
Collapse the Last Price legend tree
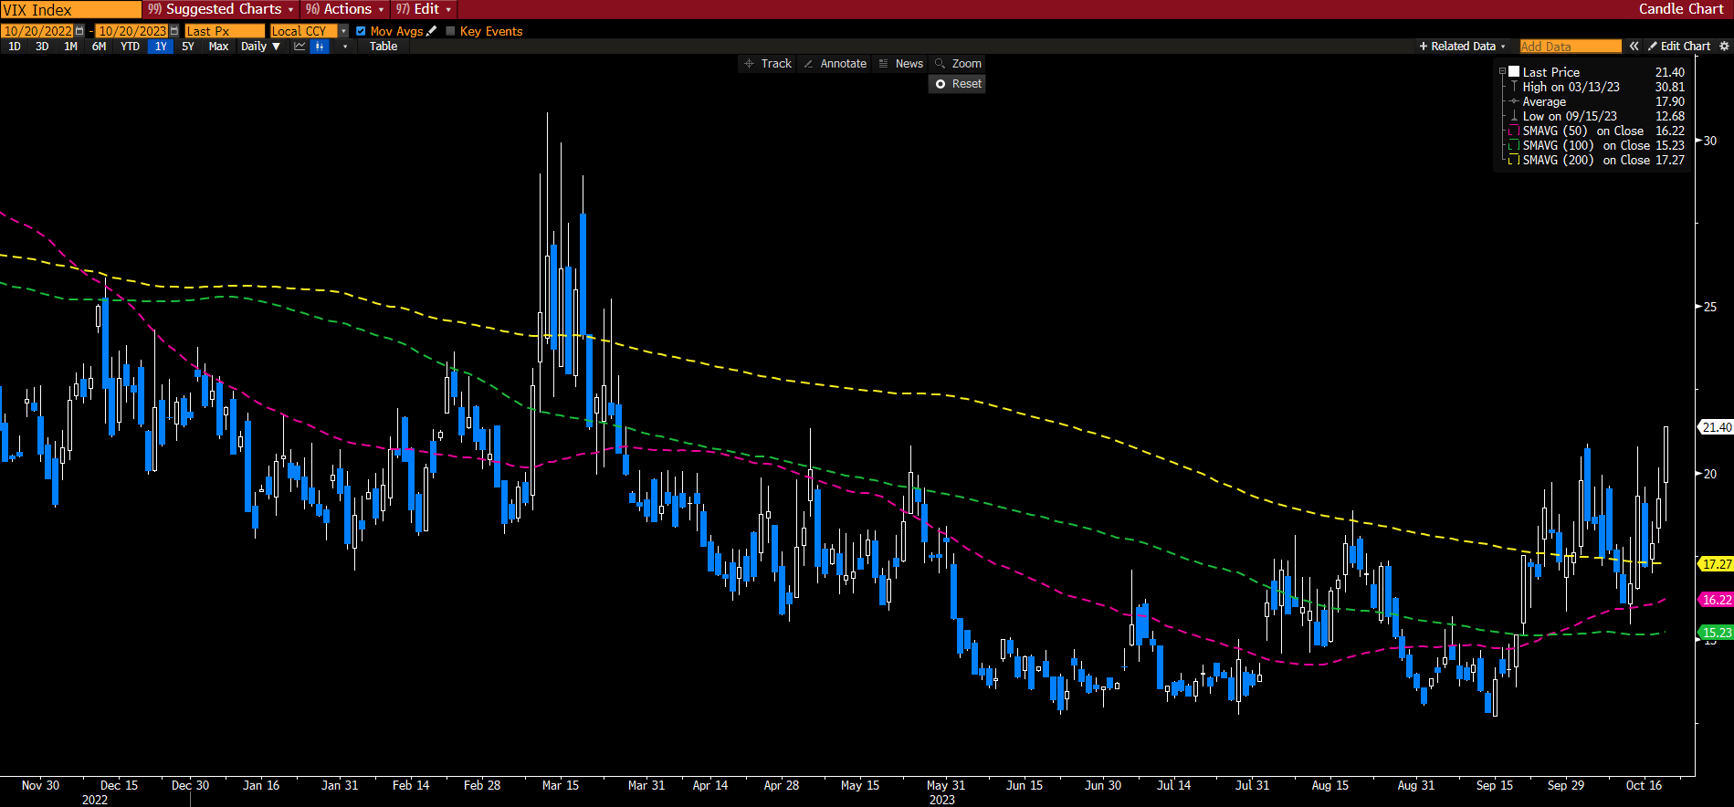coord(1502,71)
